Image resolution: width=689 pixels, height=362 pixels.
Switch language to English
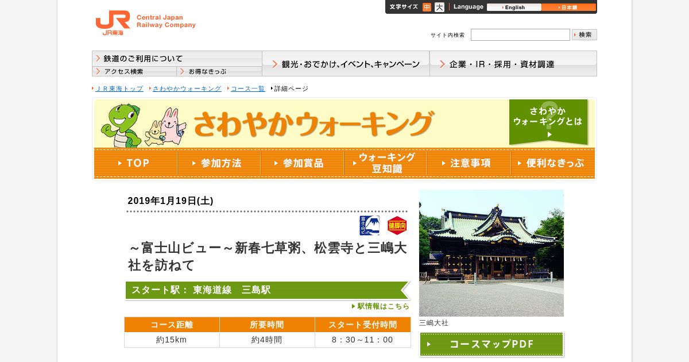coord(514,7)
